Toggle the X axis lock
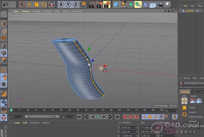 coord(61,5)
